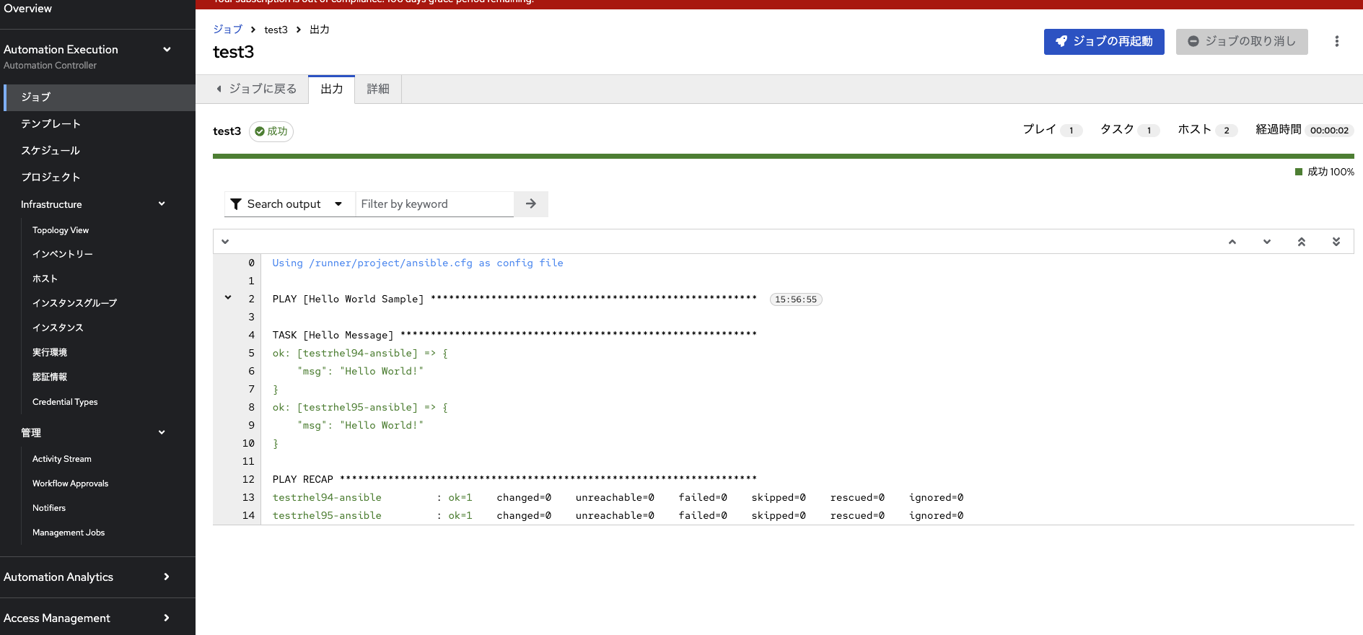Click the green job progress bar
This screenshot has width=1363, height=635.
pos(783,156)
